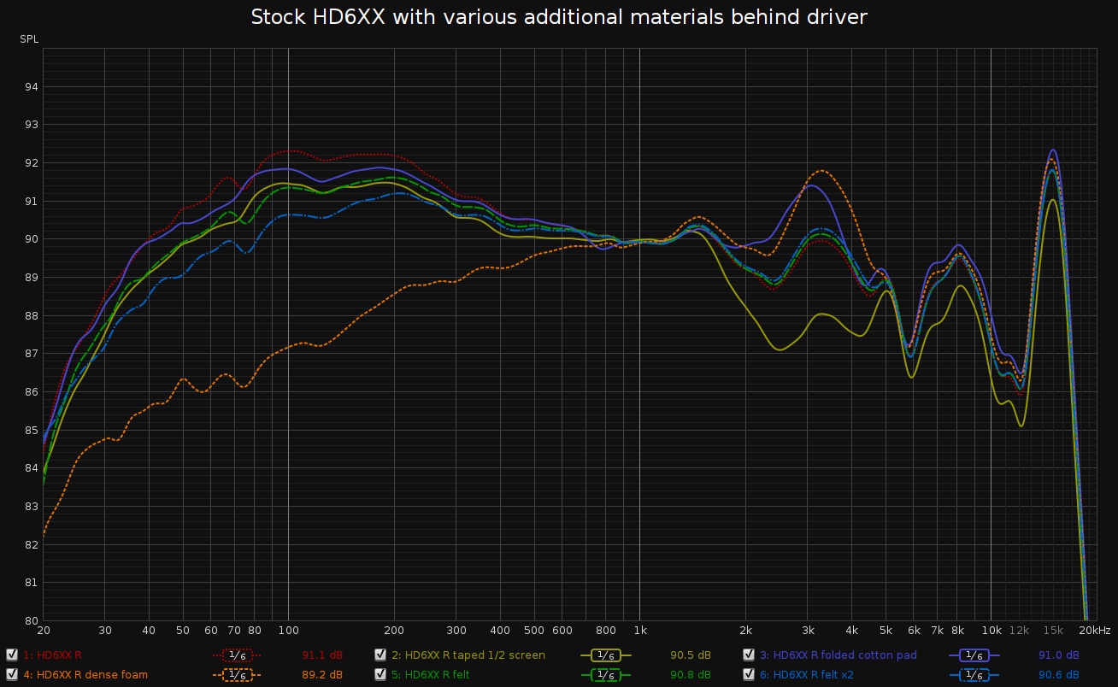
Task: Click red dotted 1/6 smoothing sample for HD6XX R
Action: coord(237,655)
